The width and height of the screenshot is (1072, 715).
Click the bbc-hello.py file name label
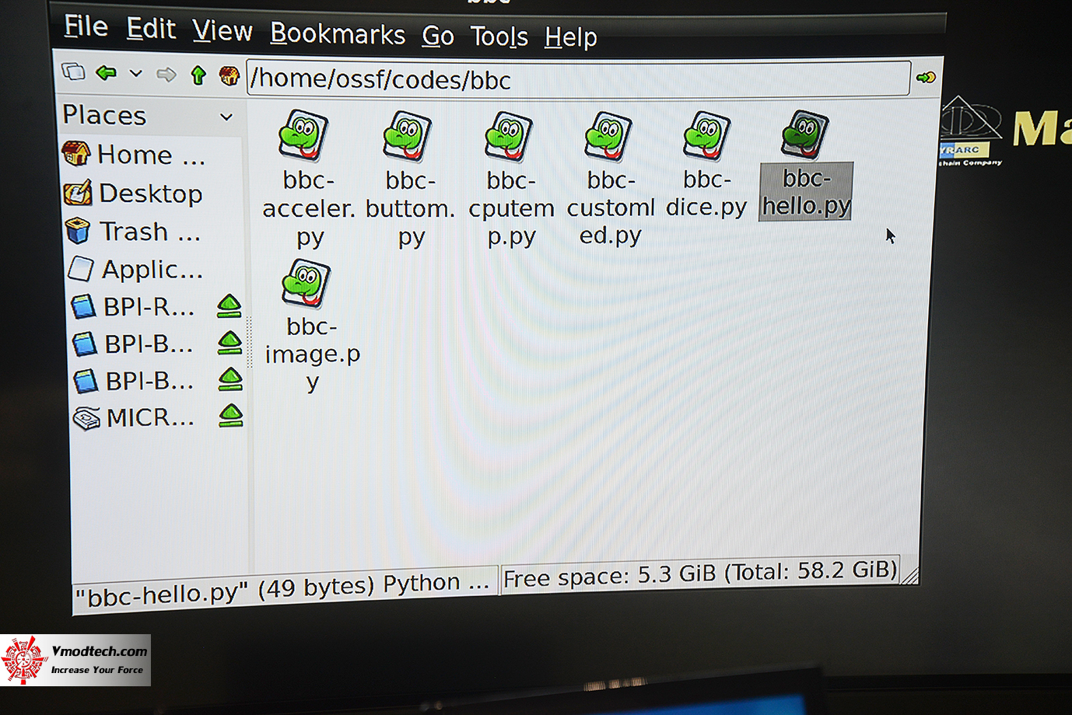point(806,191)
